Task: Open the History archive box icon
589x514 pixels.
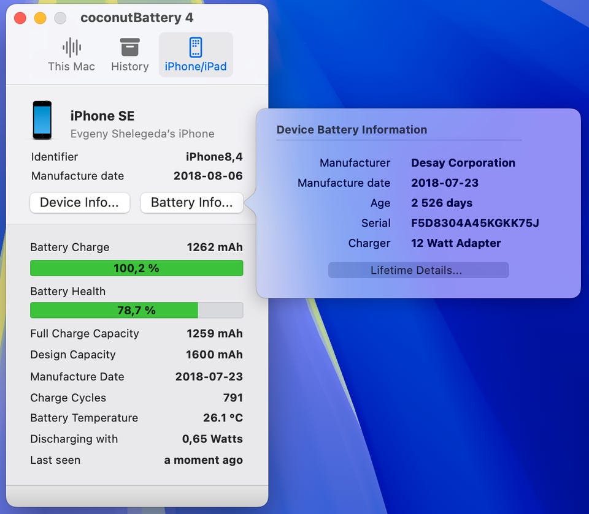Action: coord(129,48)
